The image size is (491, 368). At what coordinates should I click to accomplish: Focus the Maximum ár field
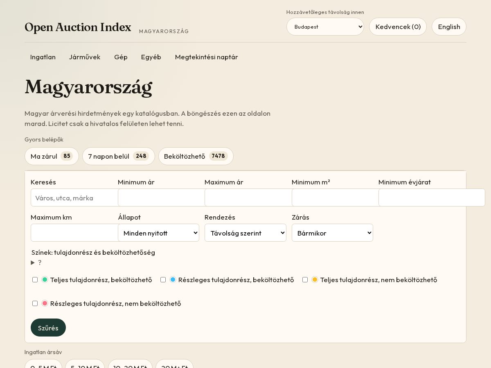248,197
